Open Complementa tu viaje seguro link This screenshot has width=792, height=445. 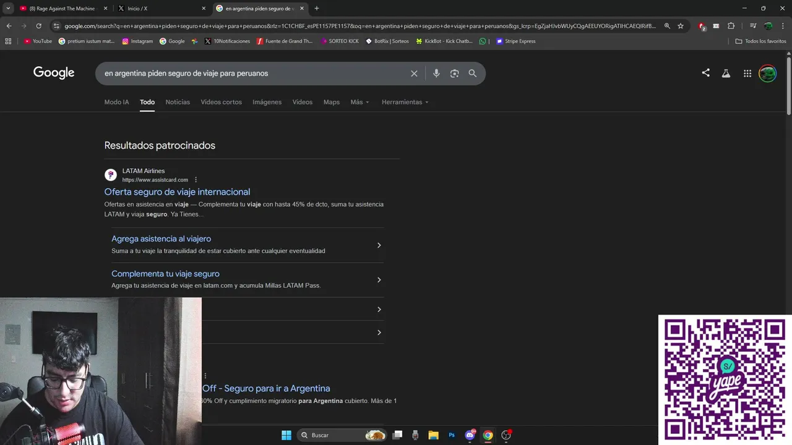click(165, 274)
